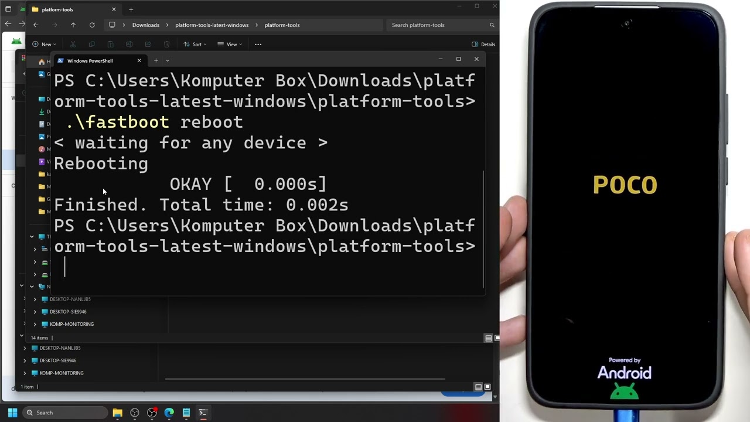
Task: Add a new File Explorer tab
Action: (131, 9)
